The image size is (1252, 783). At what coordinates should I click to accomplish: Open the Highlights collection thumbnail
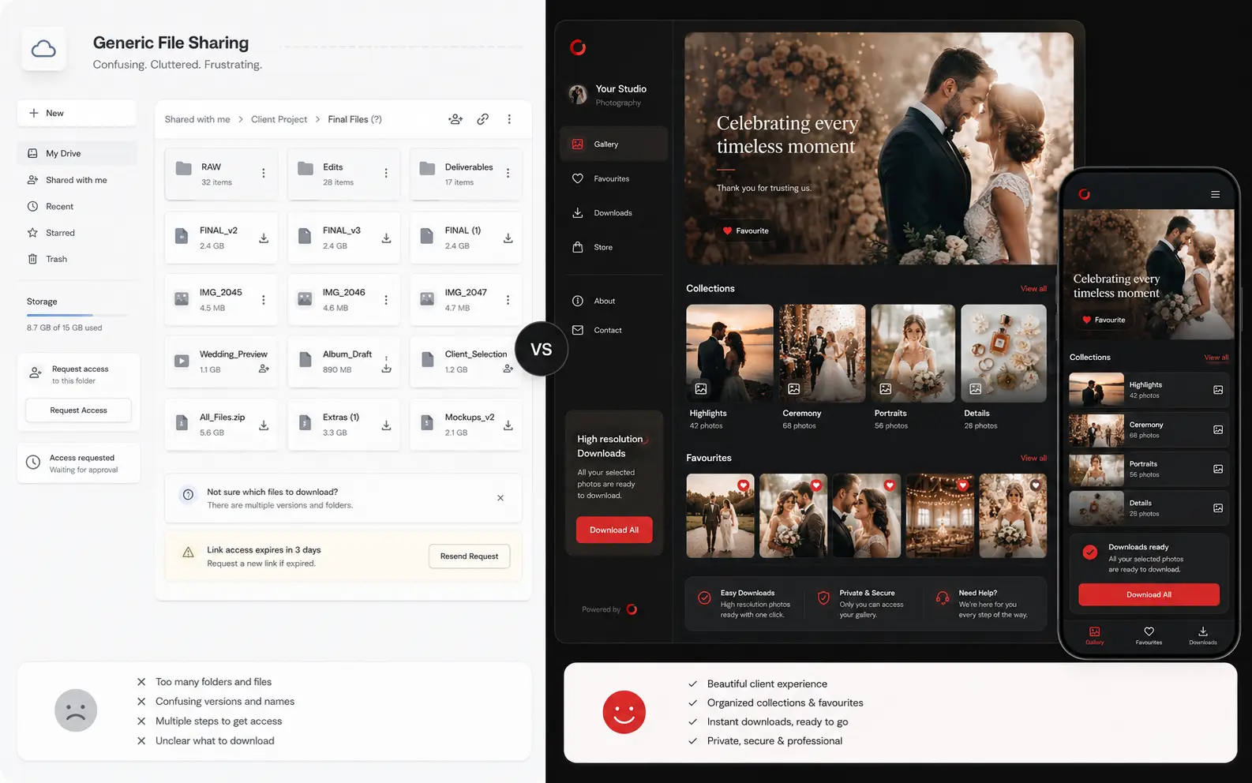[x=729, y=354]
